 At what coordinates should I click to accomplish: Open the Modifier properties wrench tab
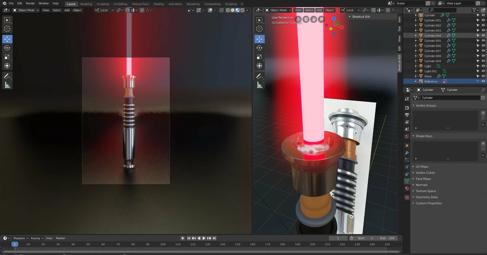pyautogui.click(x=407, y=153)
